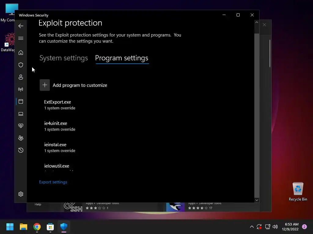The width and height of the screenshot is (313, 234).
Task: Close the Windows Security window
Action: point(252,15)
